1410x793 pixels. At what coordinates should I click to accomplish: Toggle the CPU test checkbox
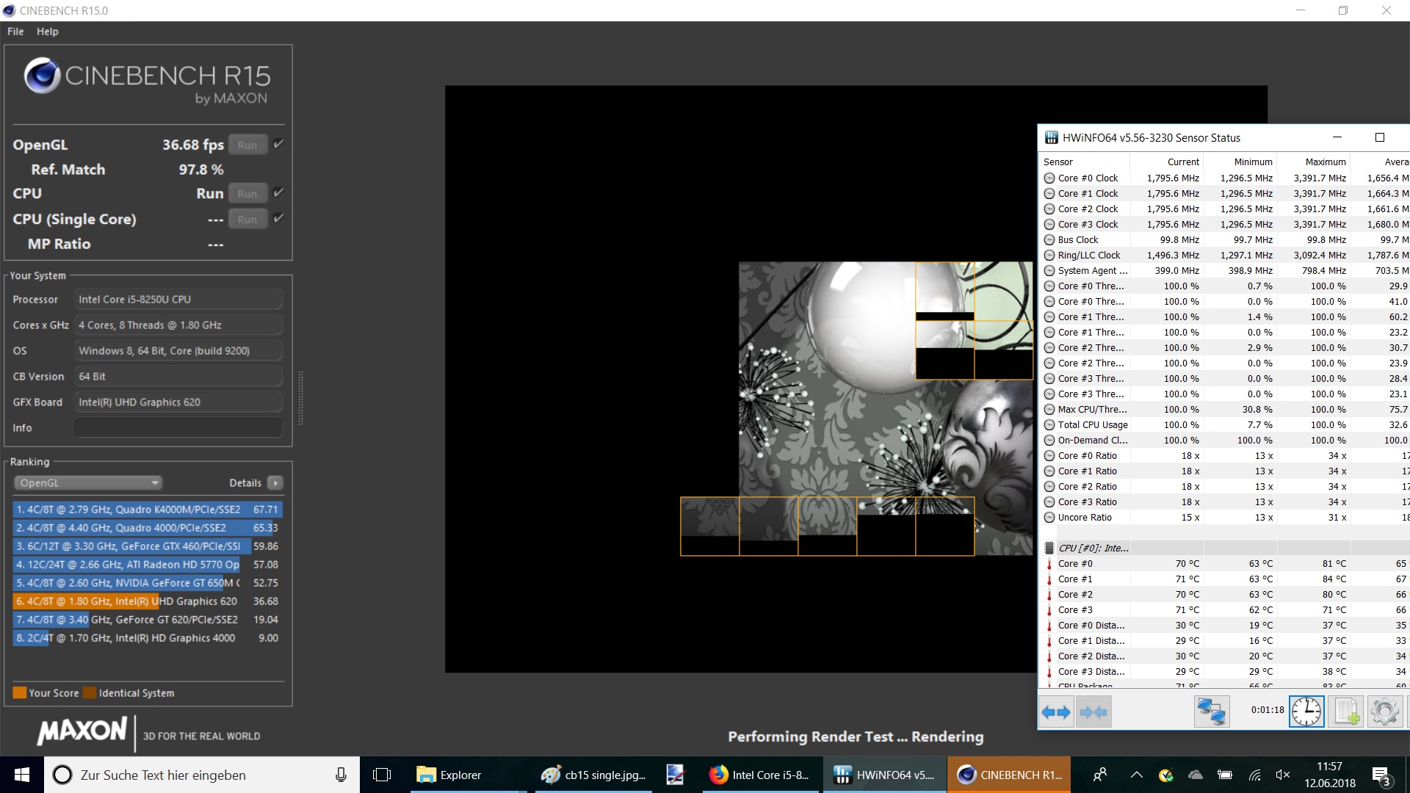pos(278,192)
